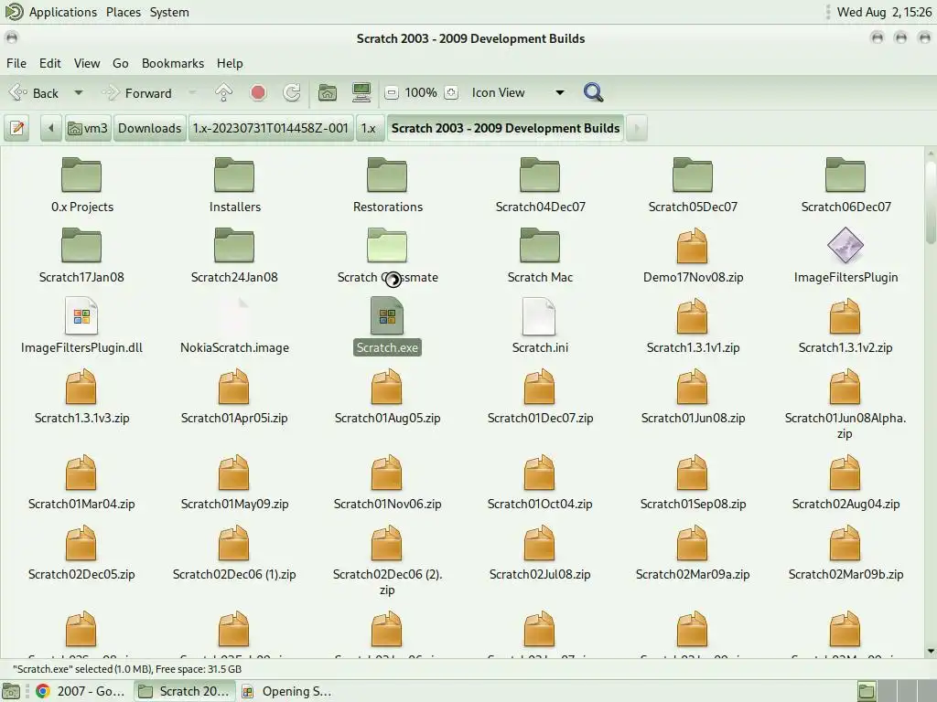The image size is (937, 702).
Task: Select the Scratch.exe executable icon
Action: [387, 315]
